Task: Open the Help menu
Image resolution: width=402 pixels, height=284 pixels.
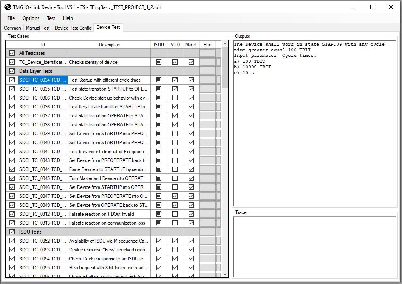Action: [x=68, y=18]
